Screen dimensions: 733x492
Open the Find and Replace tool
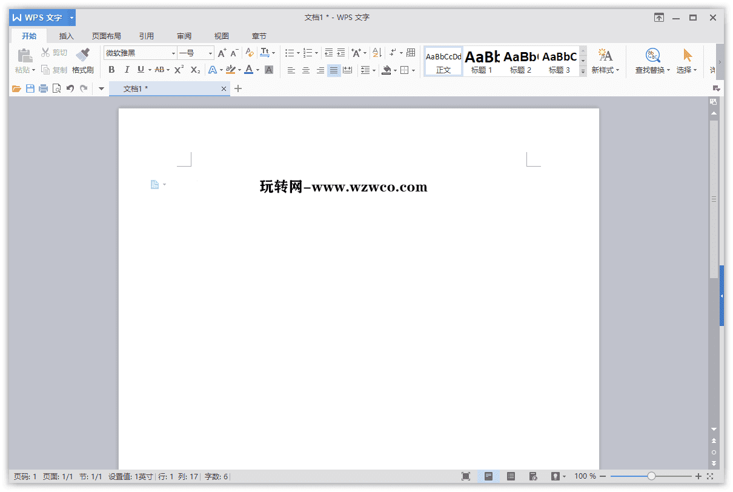pyautogui.click(x=652, y=61)
